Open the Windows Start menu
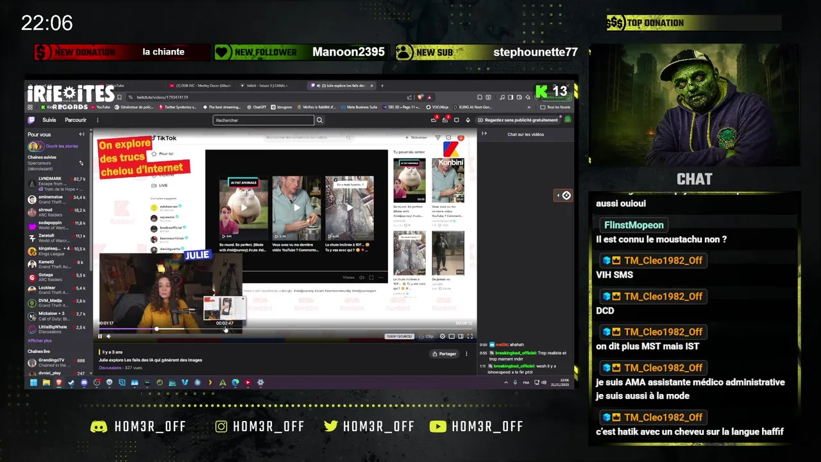Viewport: 821px width, 462px height. (33, 382)
